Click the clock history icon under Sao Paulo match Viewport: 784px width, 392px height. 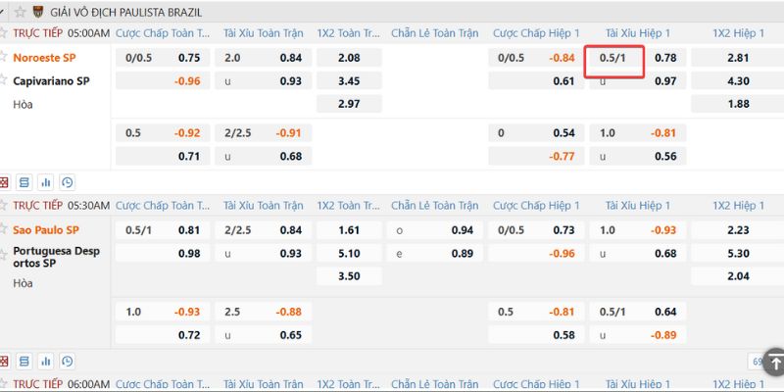click(67, 361)
